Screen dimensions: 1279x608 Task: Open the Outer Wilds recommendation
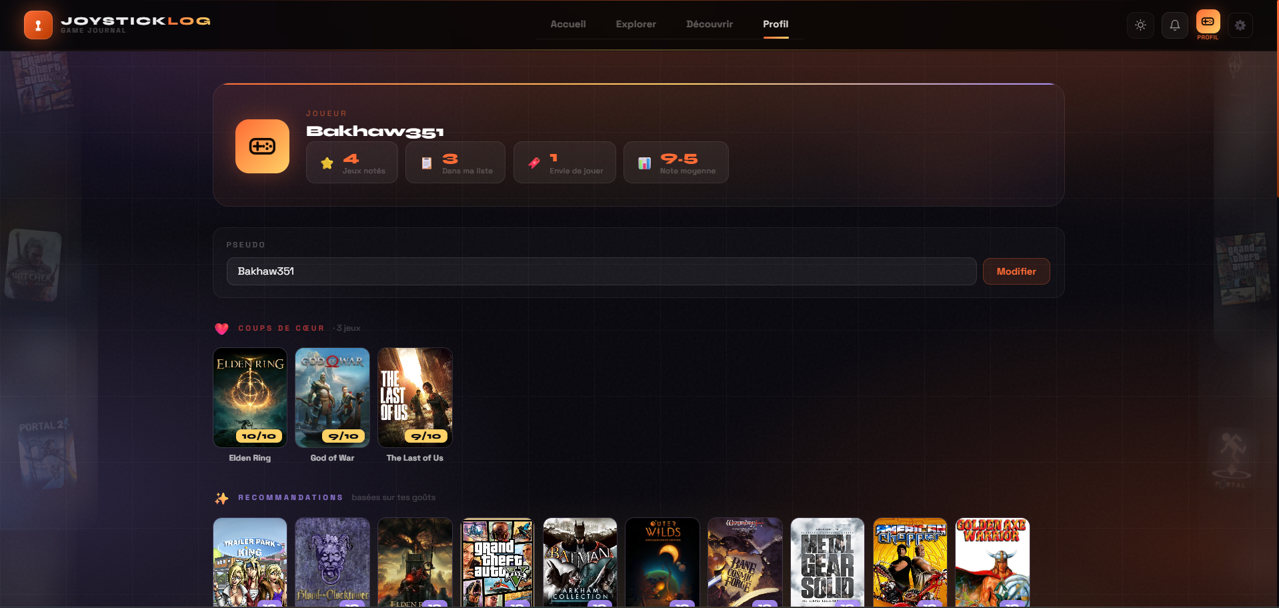[x=663, y=563]
